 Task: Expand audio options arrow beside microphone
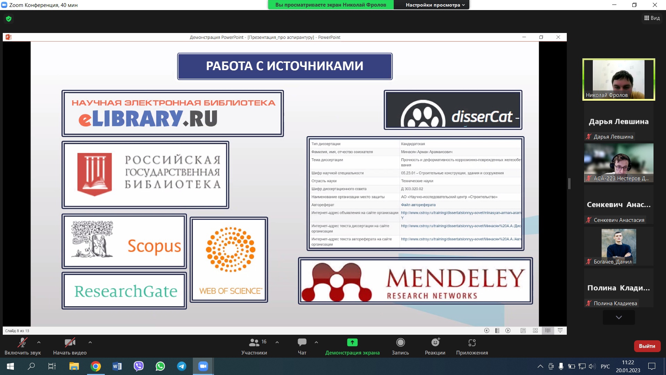coord(39,342)
